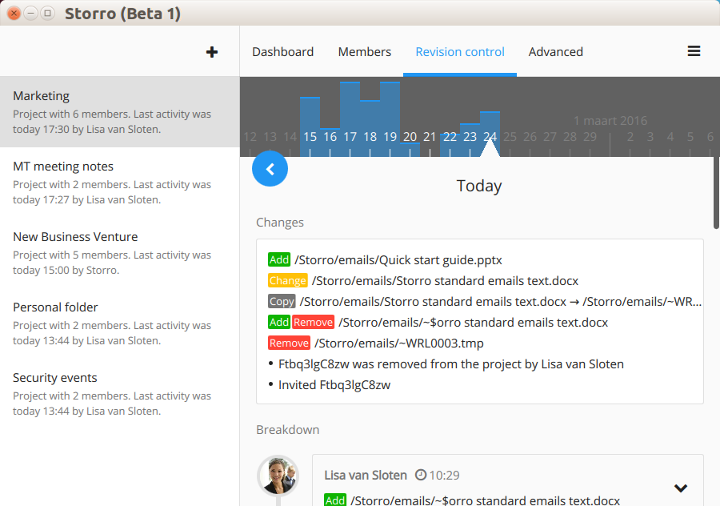Jump to day 23 on timeline
Screen dimensions: 720x506
[x=470, y=136]
